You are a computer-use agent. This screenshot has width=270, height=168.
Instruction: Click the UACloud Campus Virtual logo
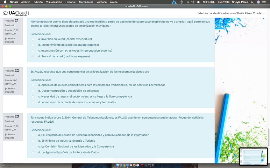(15, 13)
